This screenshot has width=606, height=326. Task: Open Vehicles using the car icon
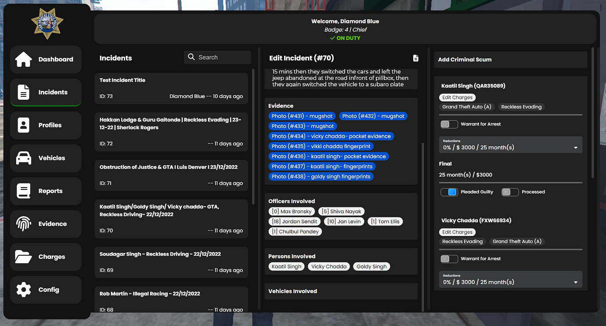tap(24, 158)
